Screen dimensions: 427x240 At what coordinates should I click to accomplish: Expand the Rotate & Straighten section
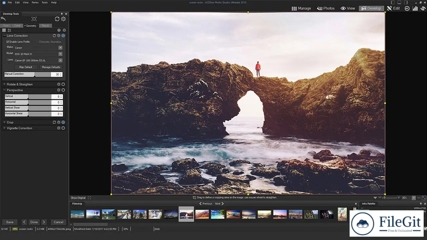(4, 84)
